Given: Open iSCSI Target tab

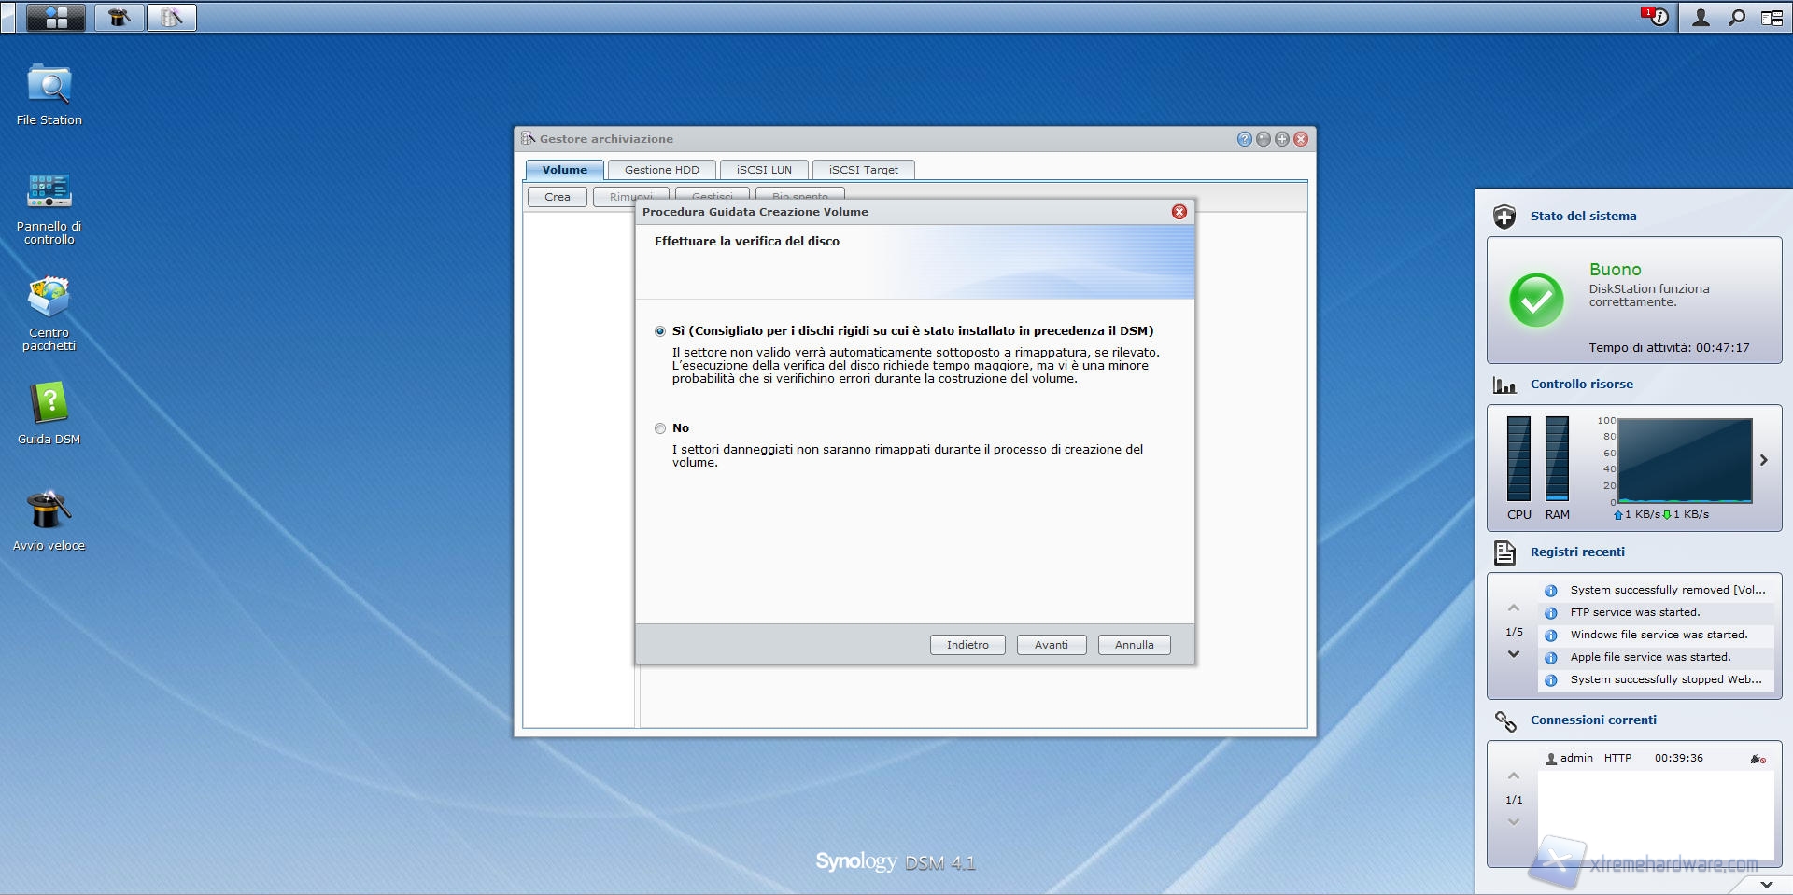Looking at the screenshot, I should [x=863, y=170].
